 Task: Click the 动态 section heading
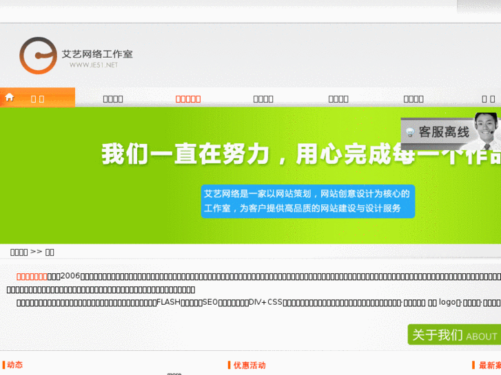pyautogui.click(x=14, y=365)
